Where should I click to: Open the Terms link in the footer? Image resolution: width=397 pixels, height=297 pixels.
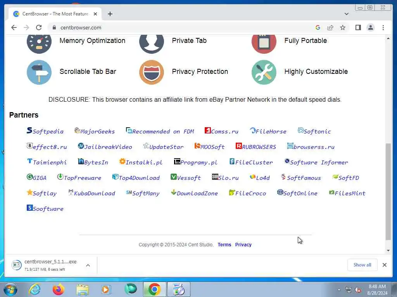pyautogui.click(x=224, y=244)
